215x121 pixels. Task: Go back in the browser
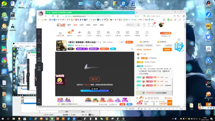click(x=46, y=16)
